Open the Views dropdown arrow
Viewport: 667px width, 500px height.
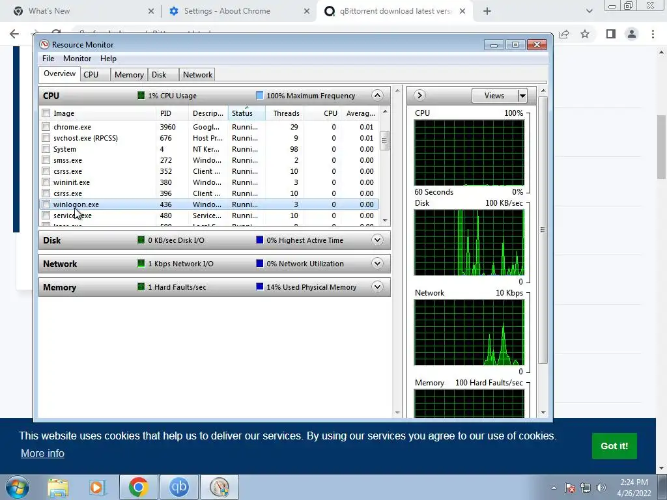pyautogui.click(x=522, y=96)
